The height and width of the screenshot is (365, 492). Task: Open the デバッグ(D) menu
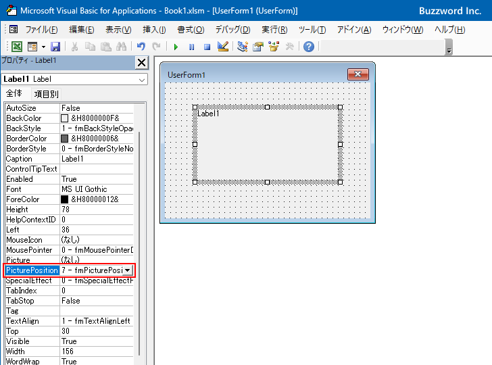click(x=232, y=30)
